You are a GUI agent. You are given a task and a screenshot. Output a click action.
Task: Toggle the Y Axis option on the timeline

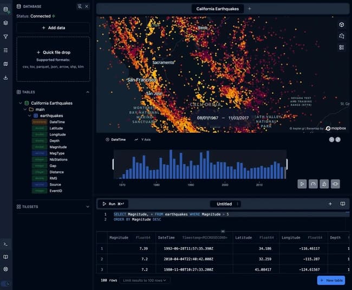(142, 139)
